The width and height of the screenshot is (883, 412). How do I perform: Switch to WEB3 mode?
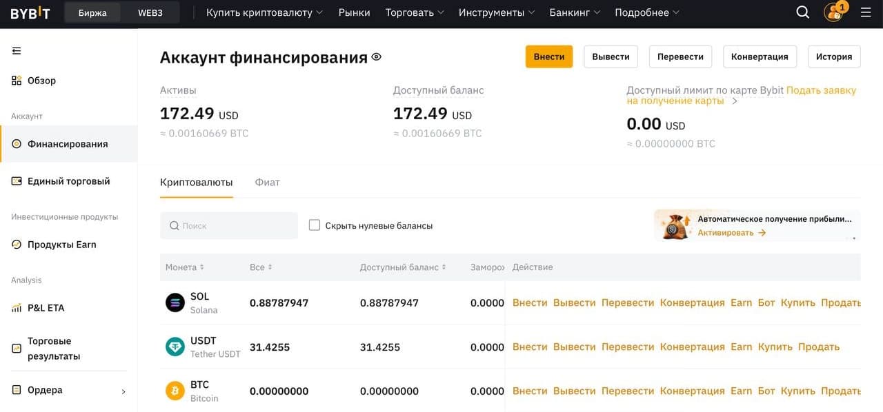[x=150, y=12]
